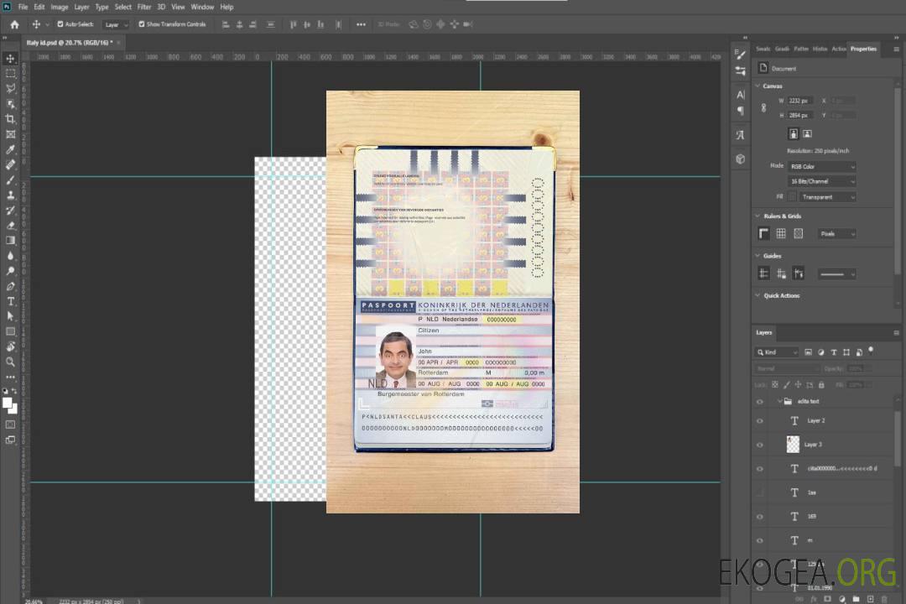Click the canvas Fill color swatch
This screenshot has width=906, height=604.
[792, 197]
